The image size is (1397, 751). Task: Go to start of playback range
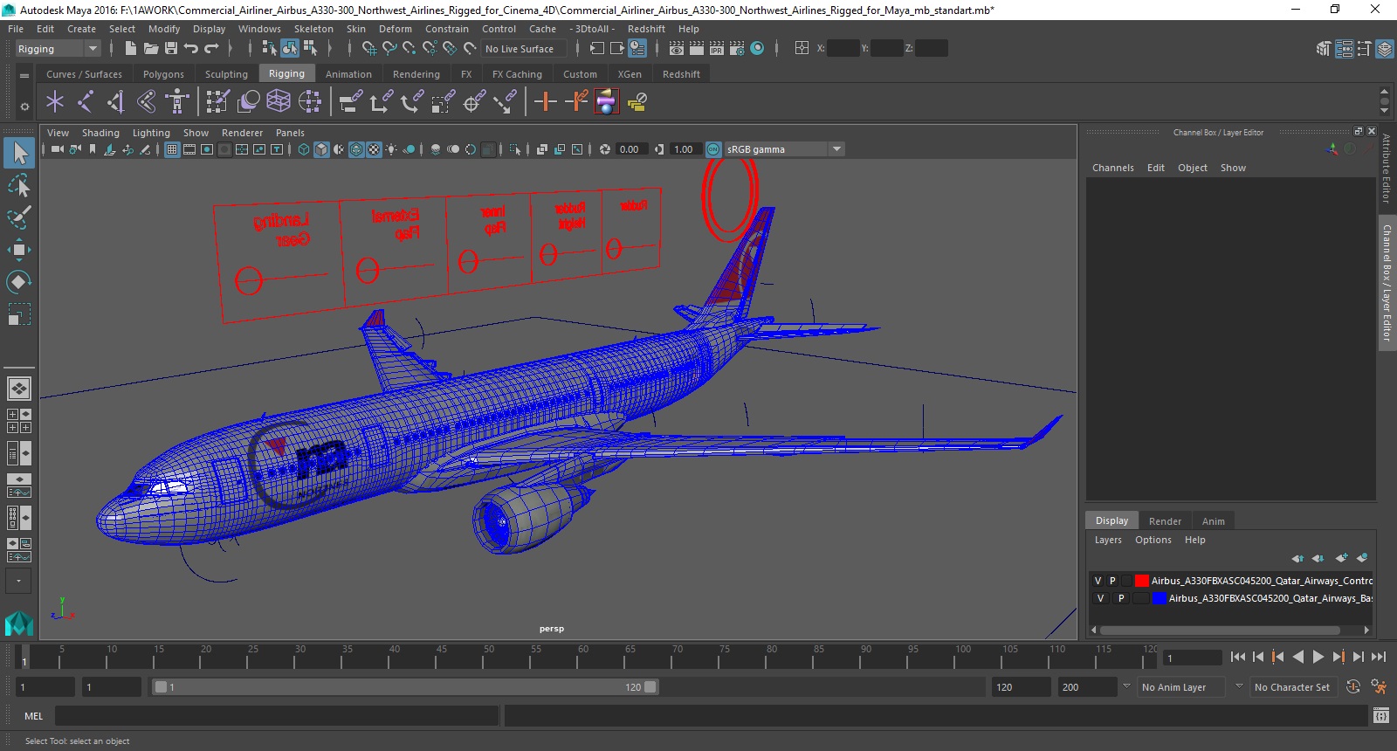point(1238,658)
